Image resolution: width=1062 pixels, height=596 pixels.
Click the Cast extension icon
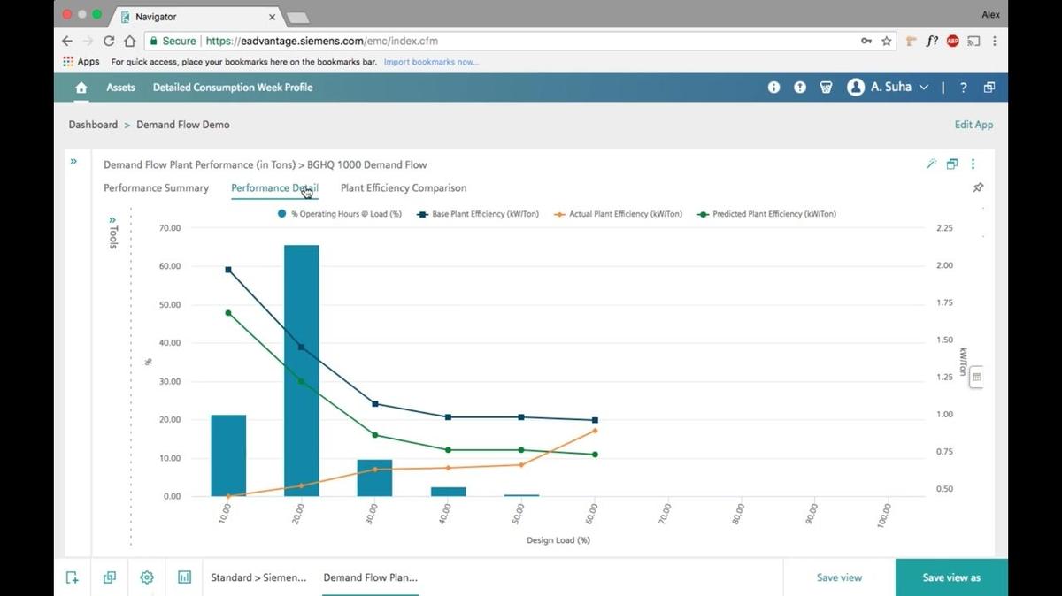(973, 41)
